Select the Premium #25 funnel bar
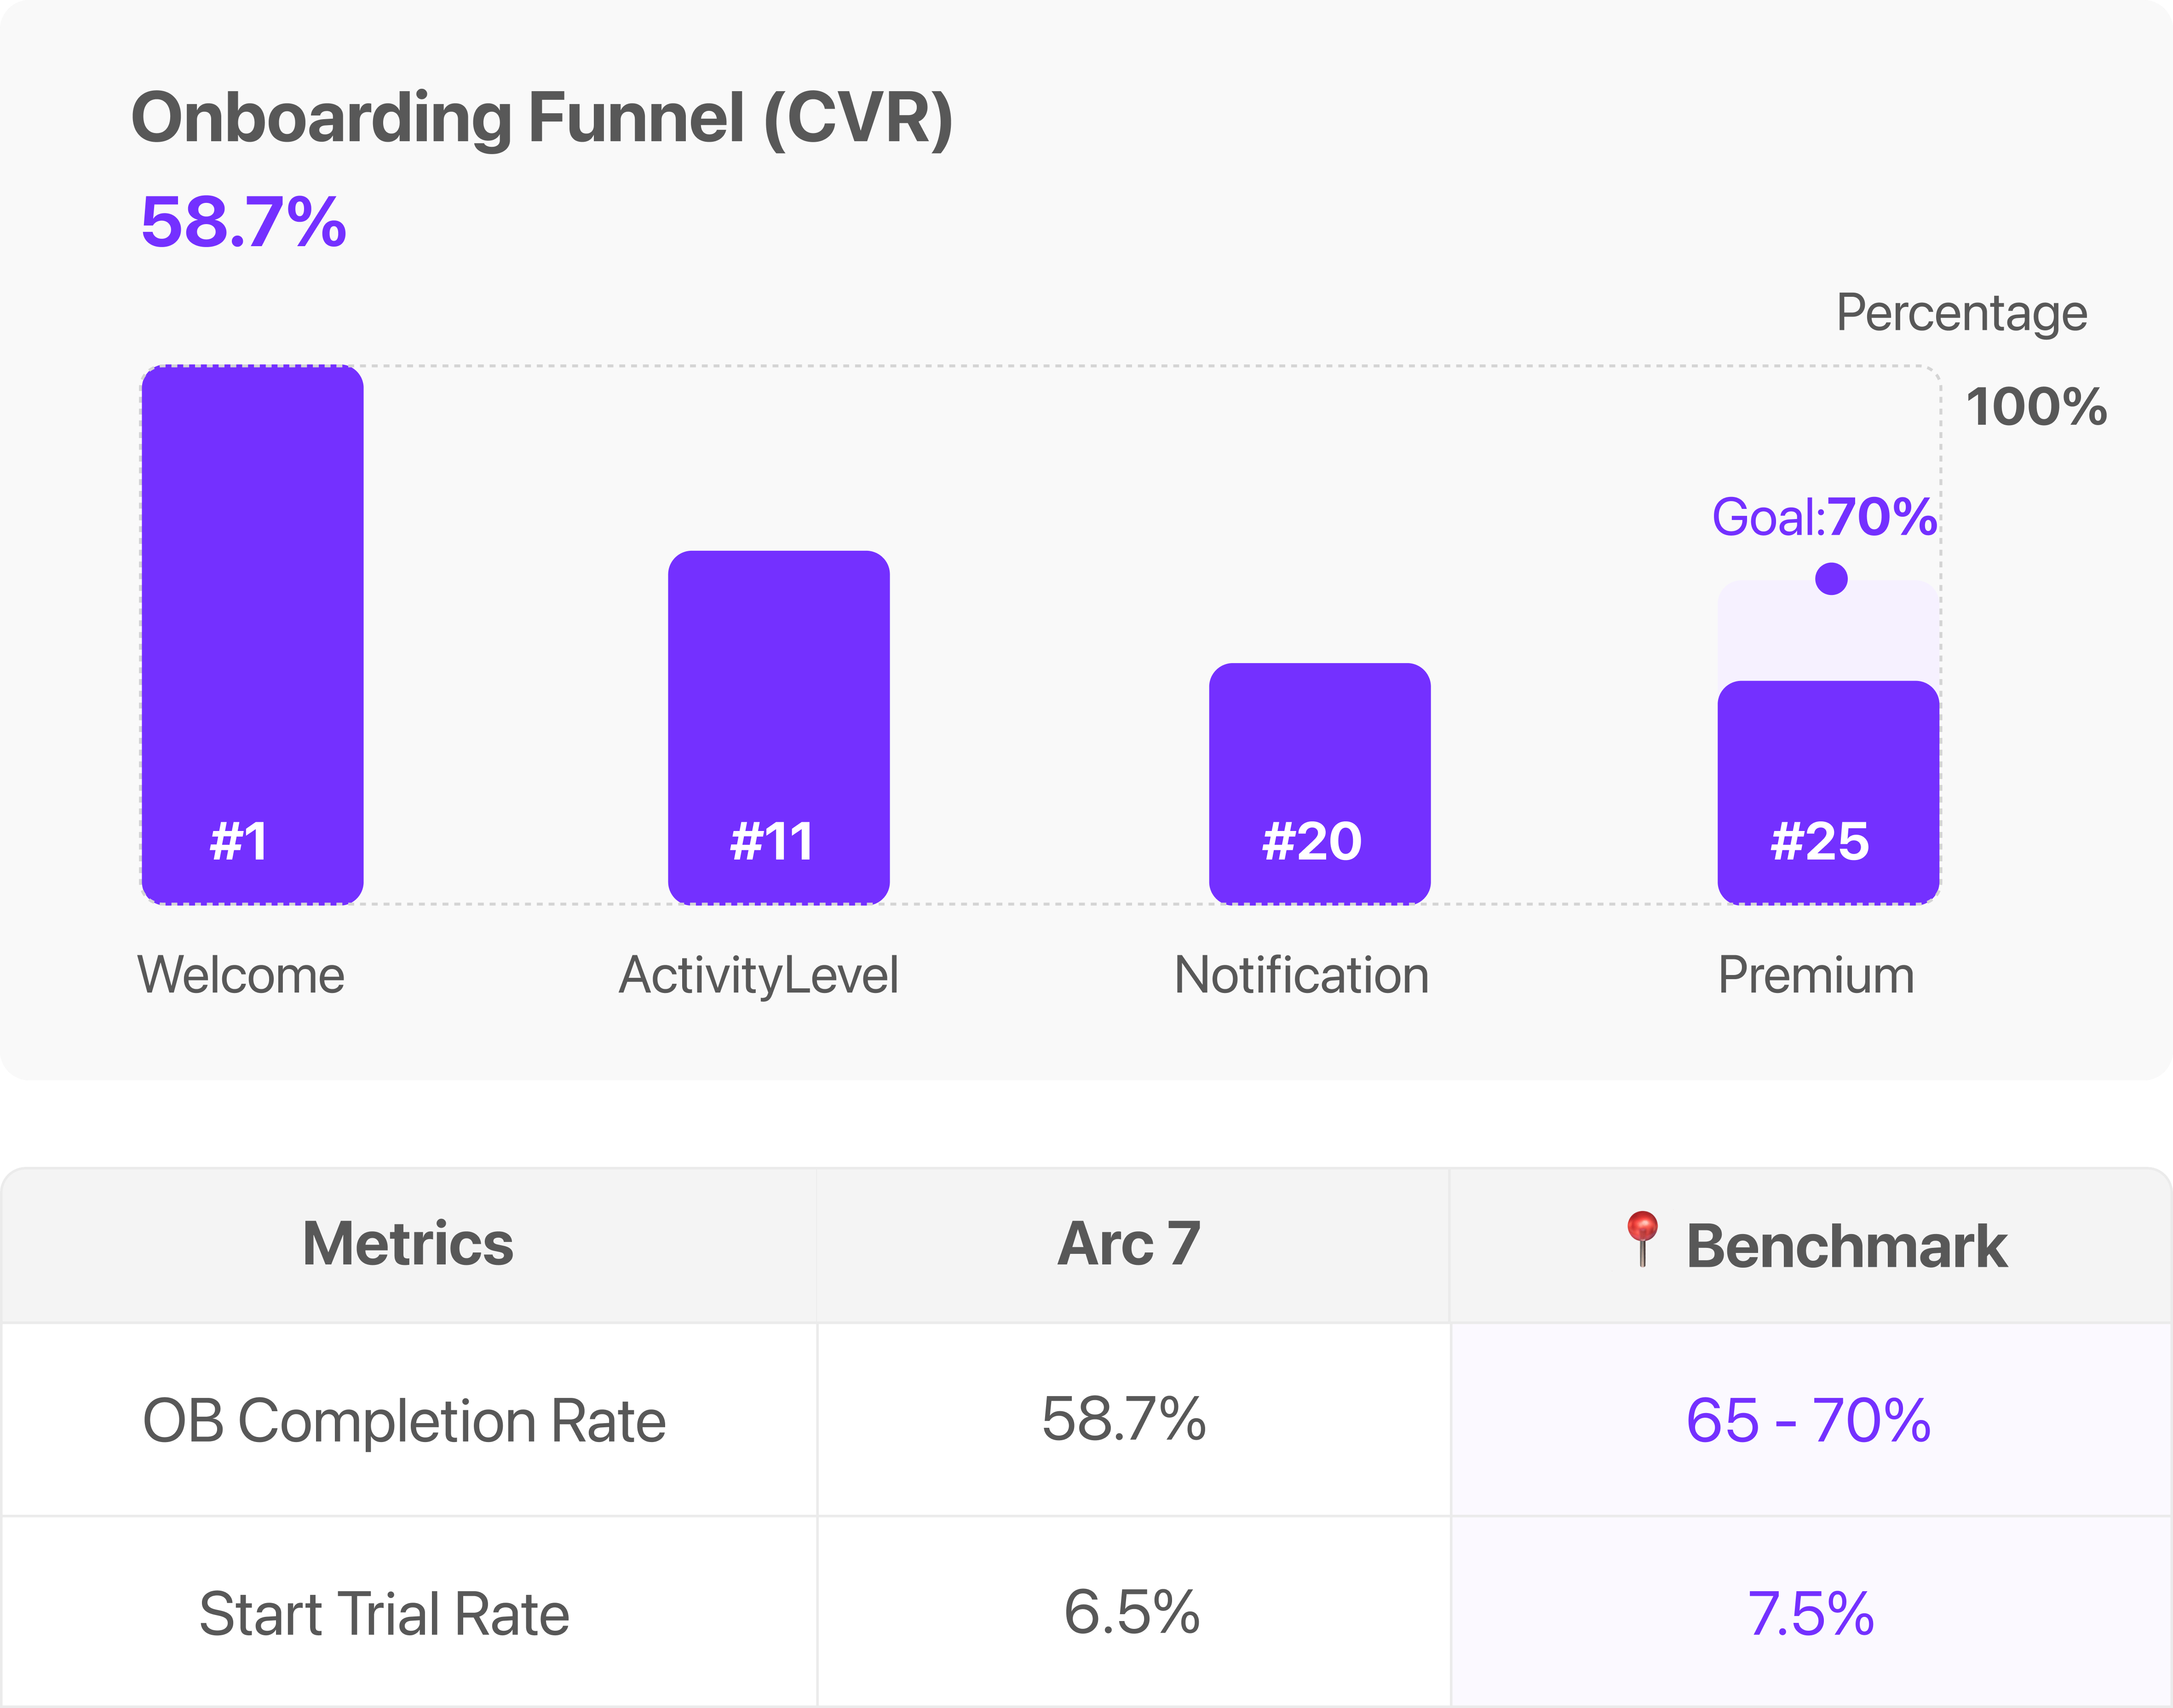Viewport: 2173px width, 1708px height. pos(1828,792)
